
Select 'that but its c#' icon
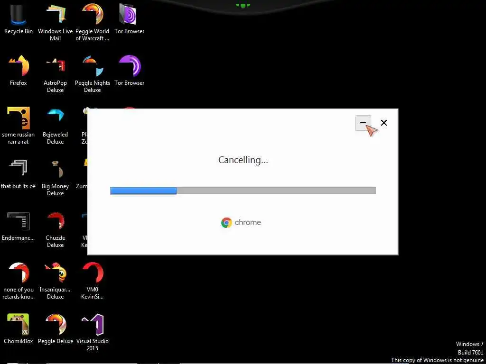tap(19, 173)
